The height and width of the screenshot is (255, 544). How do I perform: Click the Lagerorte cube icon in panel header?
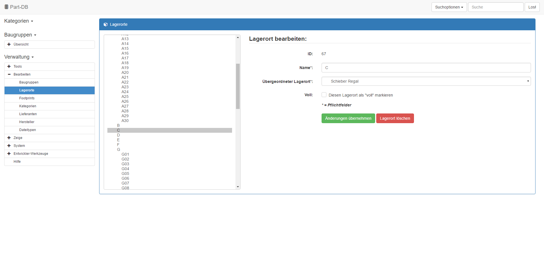(x=105, y=24)
